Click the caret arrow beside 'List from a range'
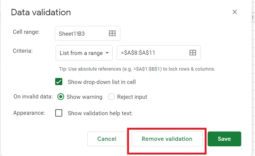255x156 pixels. pos(107,53)
